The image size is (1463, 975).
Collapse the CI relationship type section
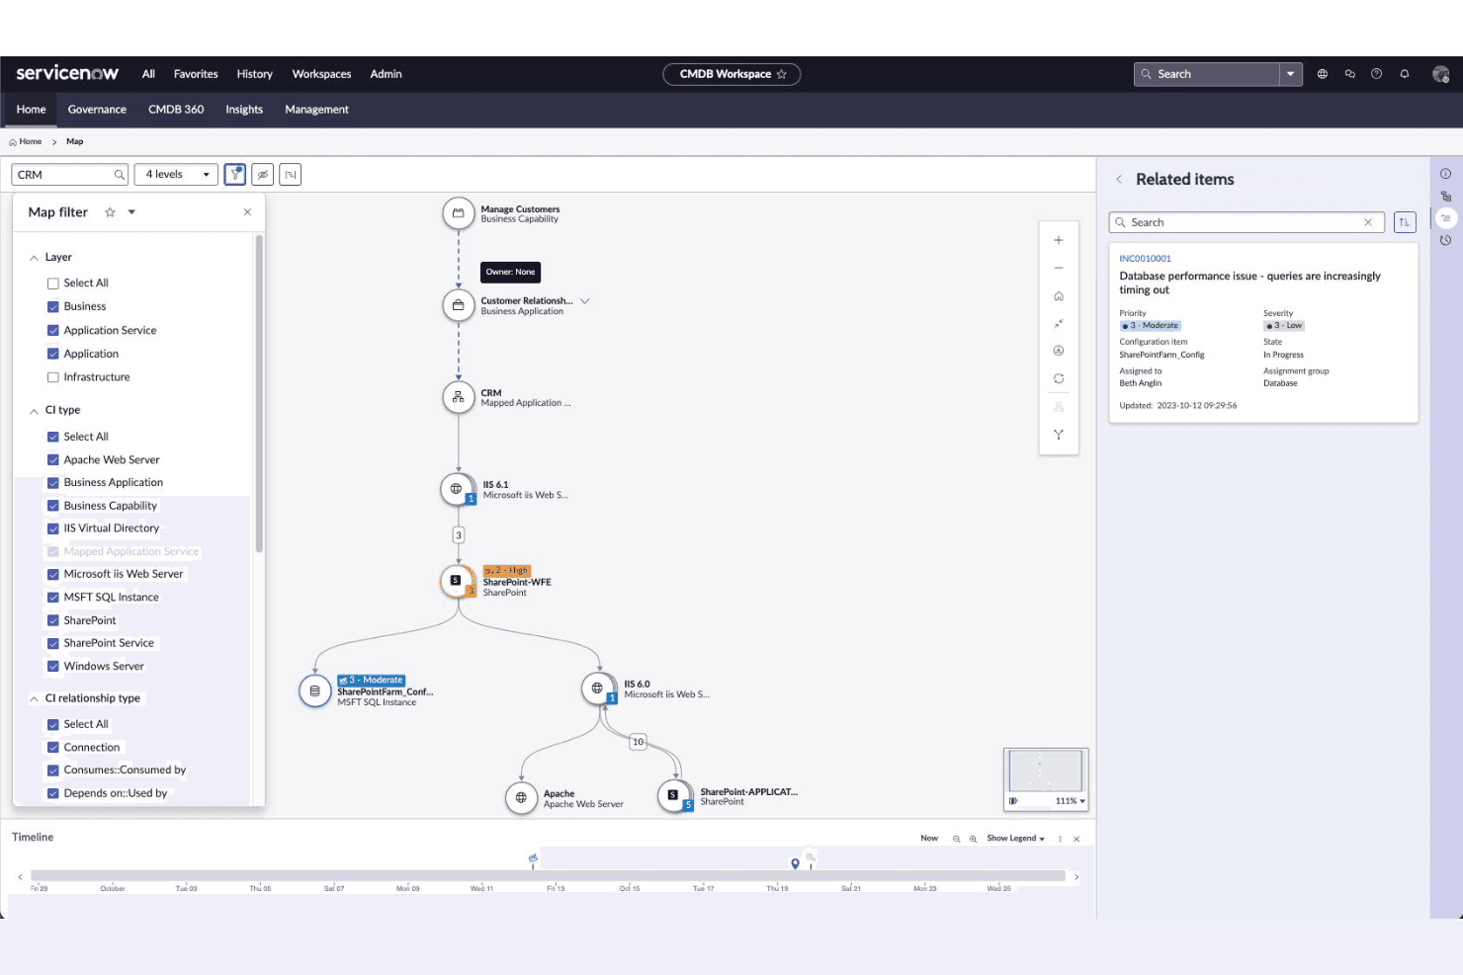[x=34, y=698]
